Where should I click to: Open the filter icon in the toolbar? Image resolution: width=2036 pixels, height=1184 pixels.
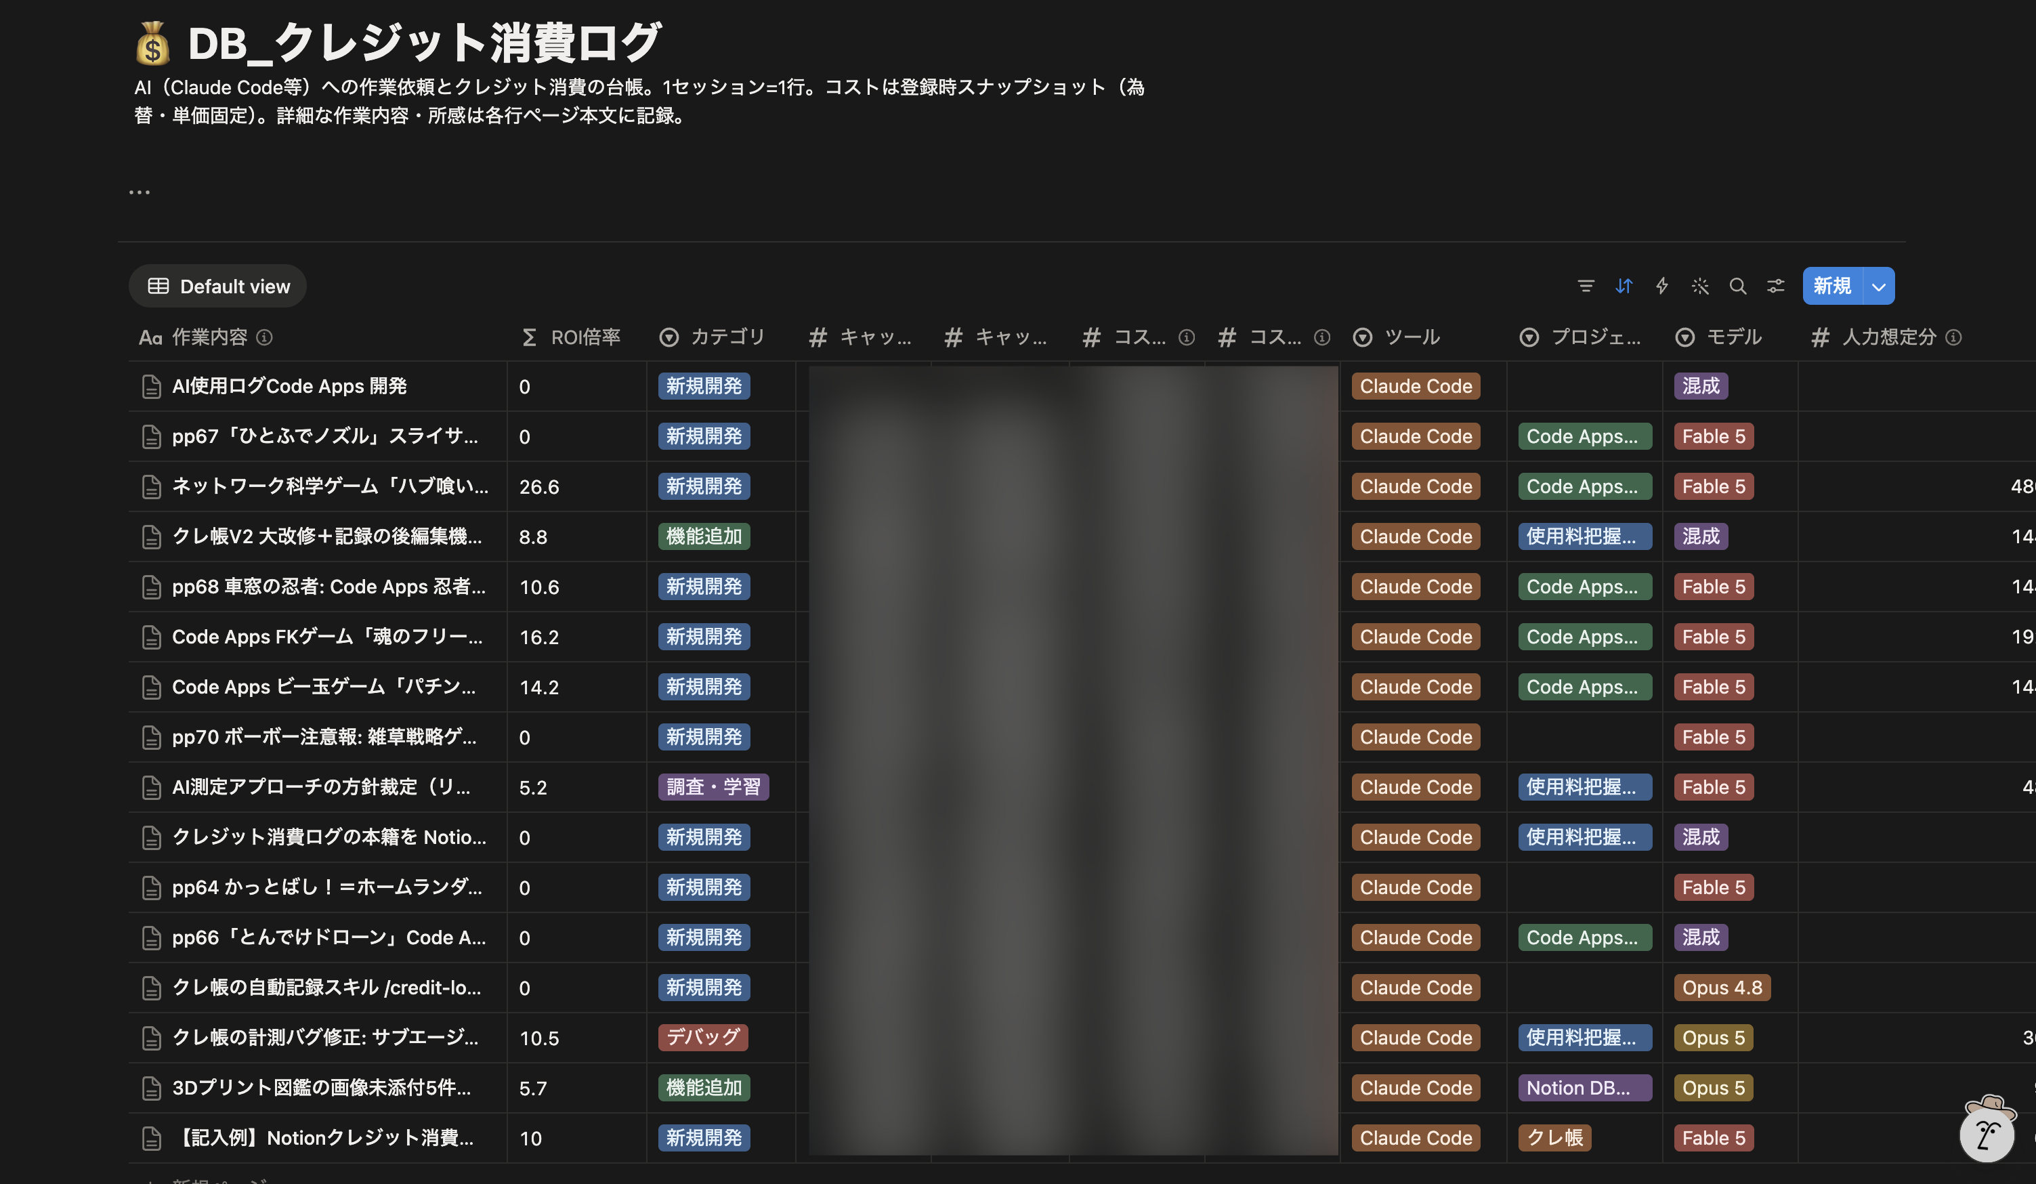(x=1585, y=286)
